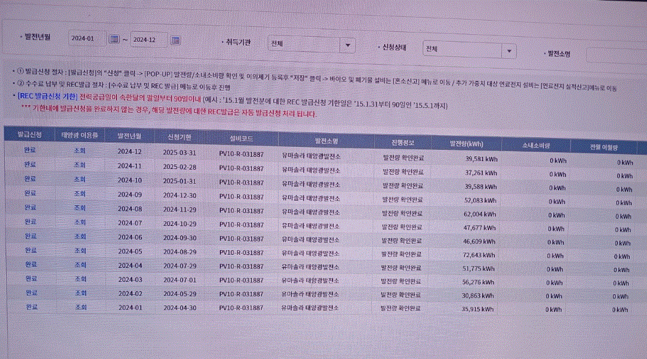The height and width of the screenshot is (359, 647).
Task: Open 조회 link for 2024-06 row
Action: click(80, 236)
